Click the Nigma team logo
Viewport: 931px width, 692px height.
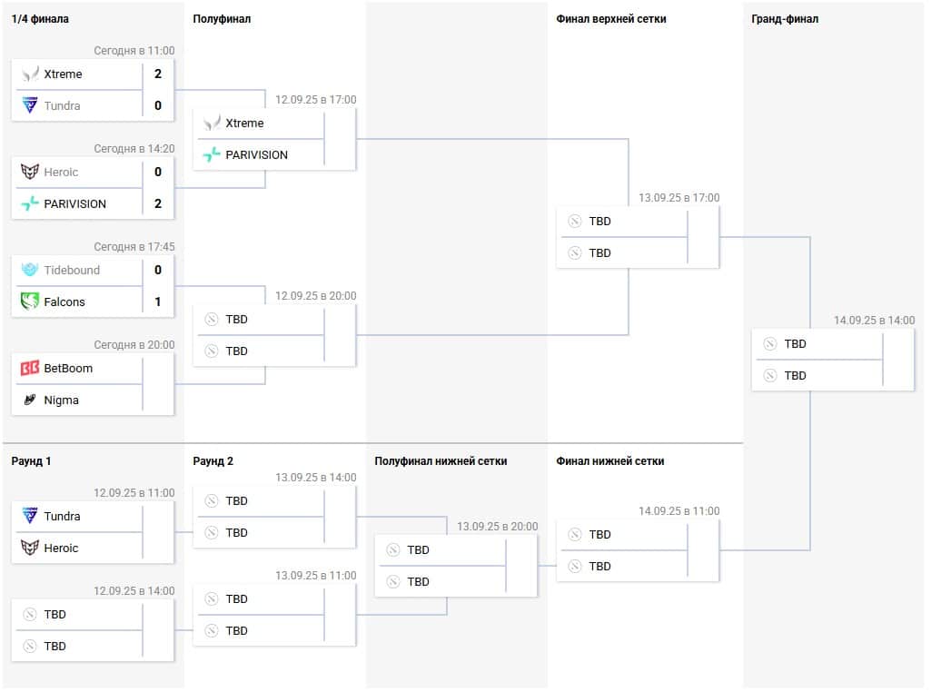coord(30,400)
